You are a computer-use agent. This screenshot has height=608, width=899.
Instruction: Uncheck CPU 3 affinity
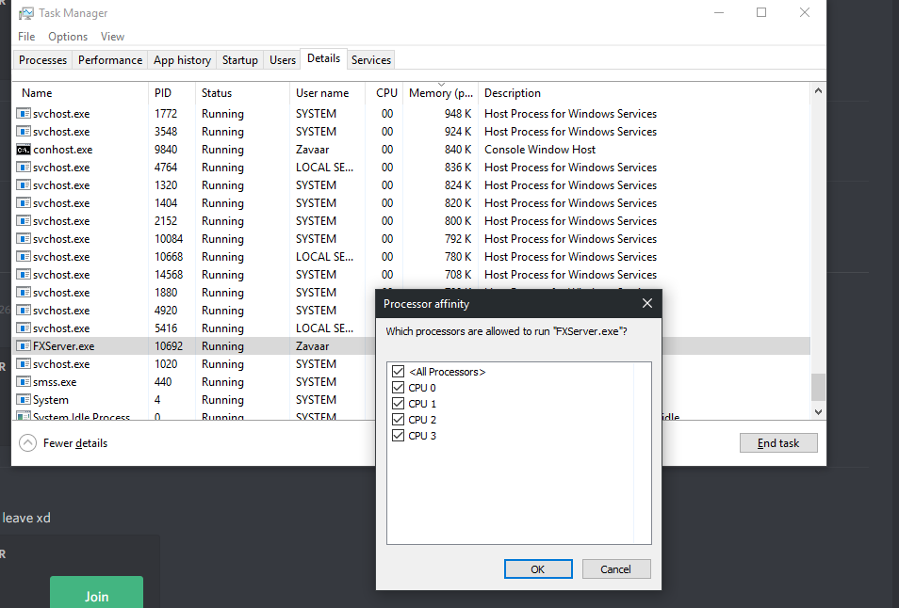(x=398, y=436)
